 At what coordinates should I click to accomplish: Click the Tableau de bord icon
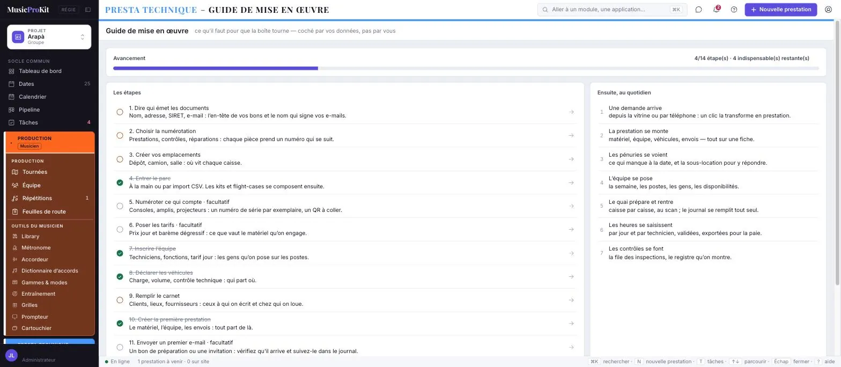coord(11,71)
